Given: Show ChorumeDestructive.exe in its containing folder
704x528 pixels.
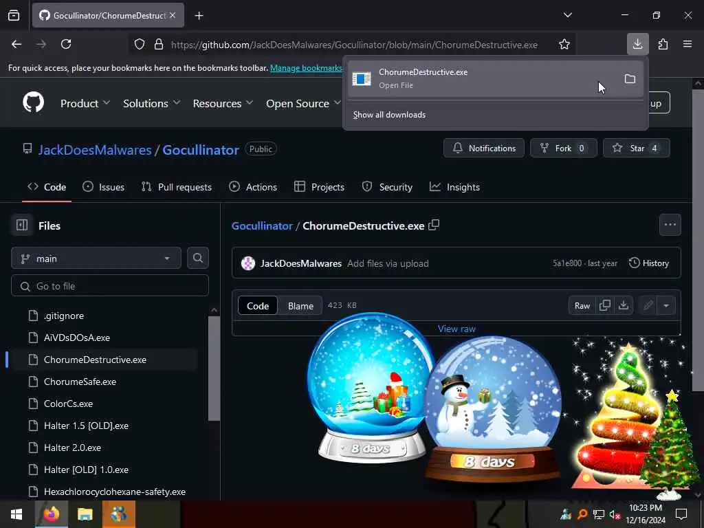Looking at the screenshot, I should 630,79.
